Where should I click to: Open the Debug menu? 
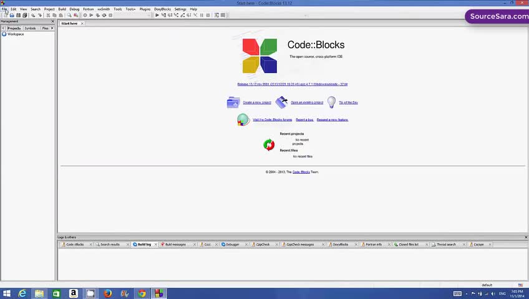[x=74, y=9]
